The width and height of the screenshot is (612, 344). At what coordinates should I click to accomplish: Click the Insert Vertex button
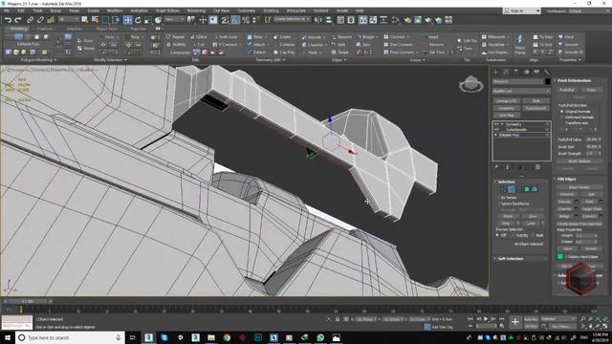(579, 187)
